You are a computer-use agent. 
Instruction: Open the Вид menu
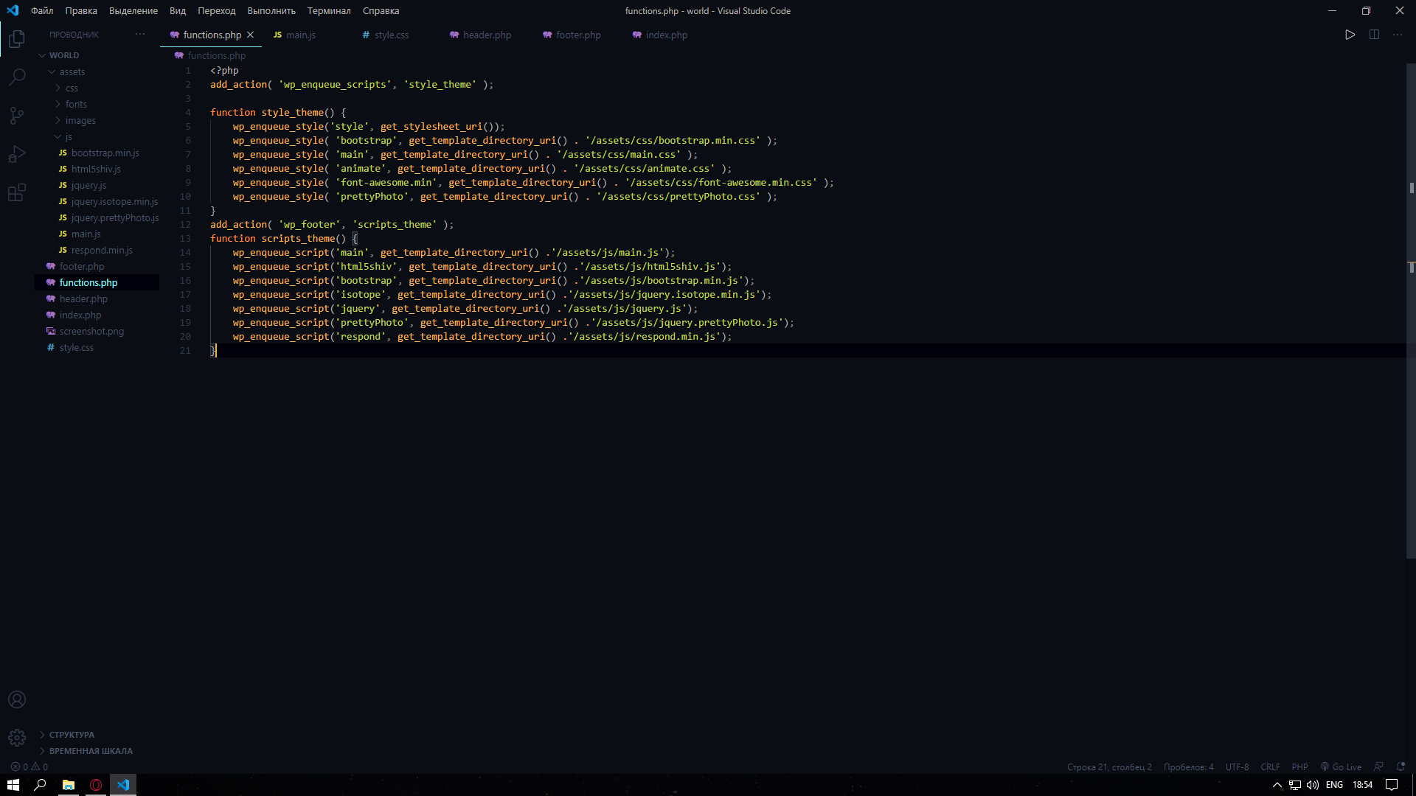coord(178,11)
